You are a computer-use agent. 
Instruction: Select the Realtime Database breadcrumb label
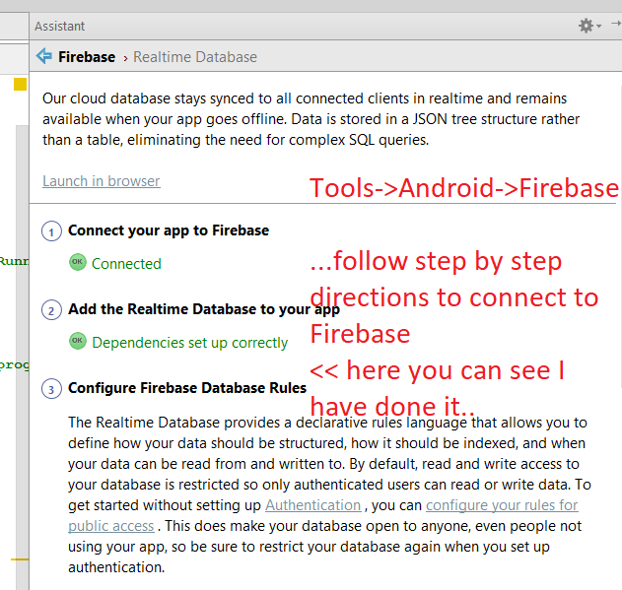point(195,57)
